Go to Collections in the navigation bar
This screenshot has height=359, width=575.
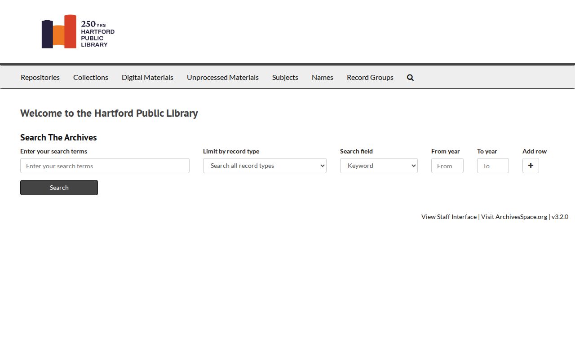coord(91,77)
